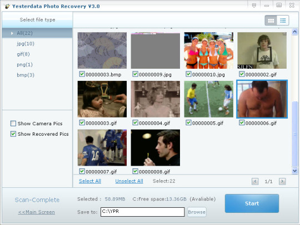Select the 00000002.gif thumbnail
Image resolution: width=300 pixels, height=225 pixels.
click(x=262, y=50)
